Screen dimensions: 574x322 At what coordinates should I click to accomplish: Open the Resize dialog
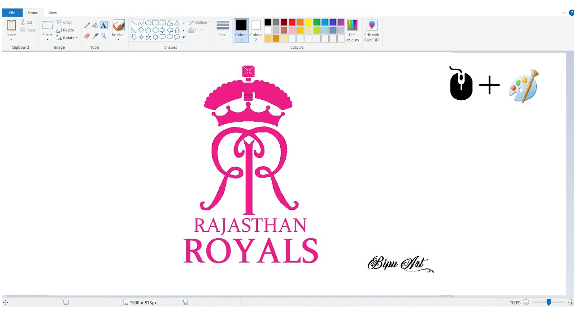65,30
